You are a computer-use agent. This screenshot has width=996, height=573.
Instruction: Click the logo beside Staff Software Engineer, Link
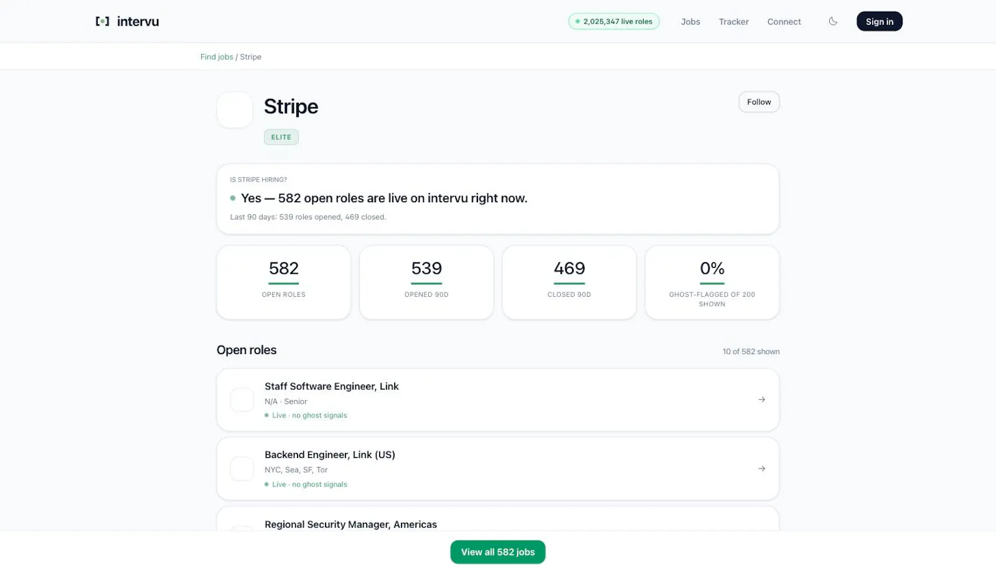[242, 399]
